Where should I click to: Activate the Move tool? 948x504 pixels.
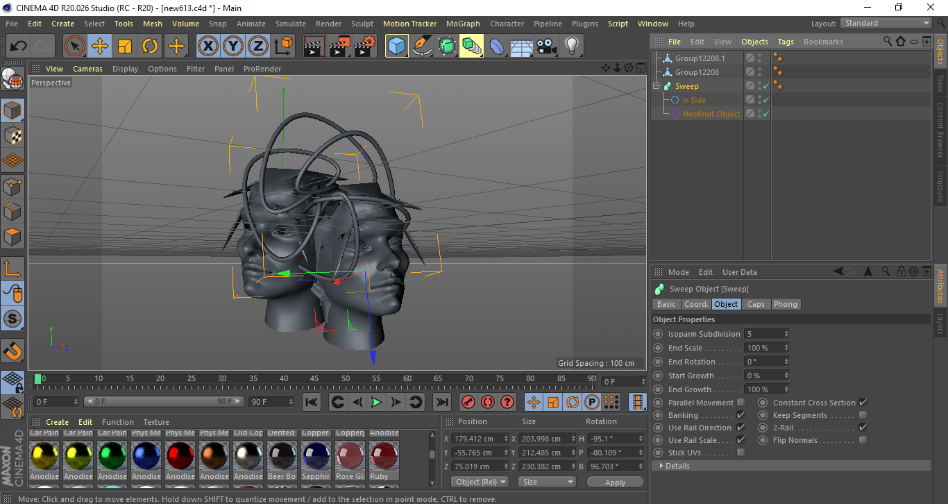pos(100,47)
